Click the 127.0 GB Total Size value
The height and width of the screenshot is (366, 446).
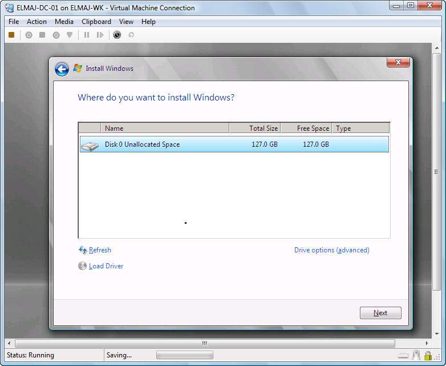tap(265, 144)
